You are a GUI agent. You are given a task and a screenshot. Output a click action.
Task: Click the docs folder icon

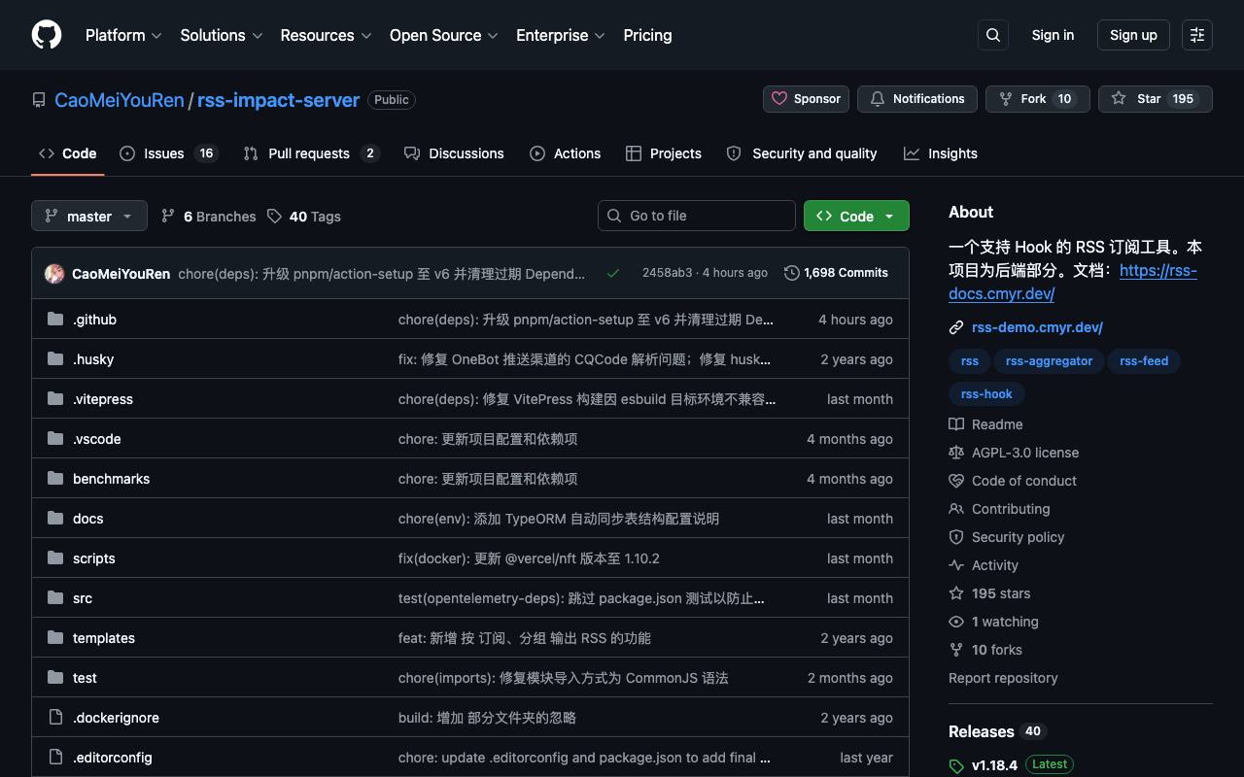55,519
